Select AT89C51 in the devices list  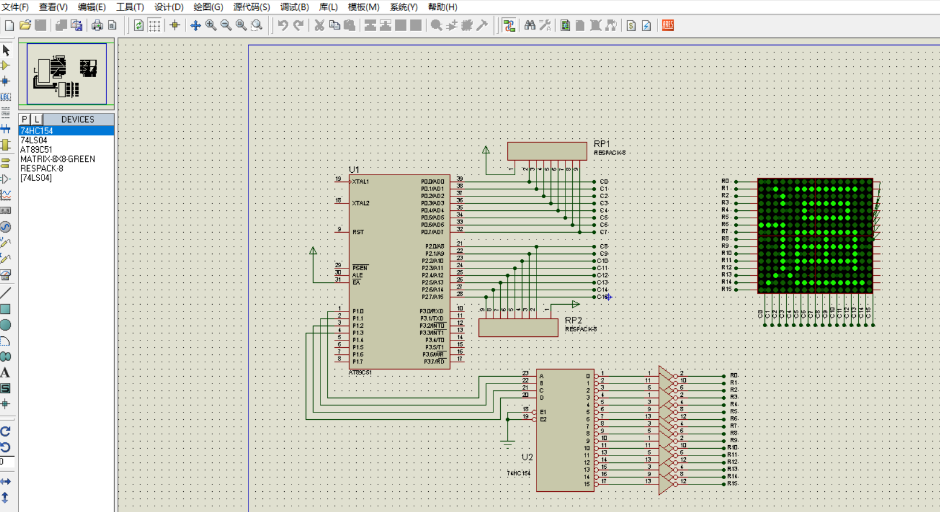(36, 150)
